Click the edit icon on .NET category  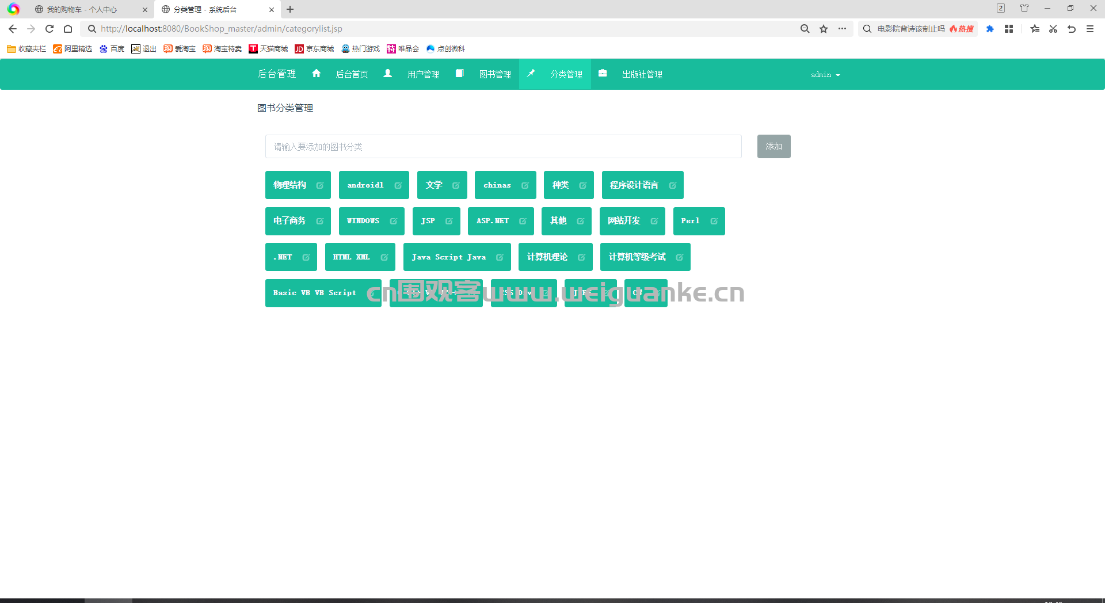306,257
